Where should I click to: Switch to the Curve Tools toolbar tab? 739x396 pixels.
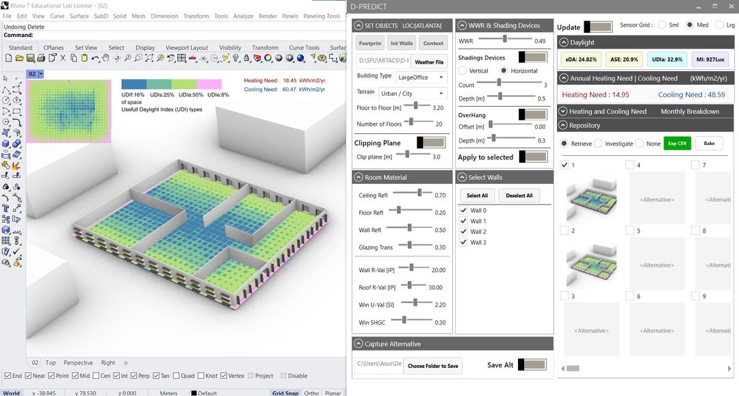click(x=304, y=48)
